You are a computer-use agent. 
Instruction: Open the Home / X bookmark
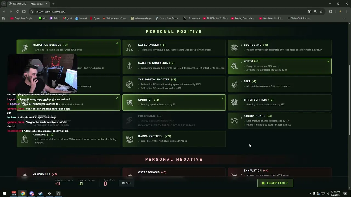[x=192, y=18]
